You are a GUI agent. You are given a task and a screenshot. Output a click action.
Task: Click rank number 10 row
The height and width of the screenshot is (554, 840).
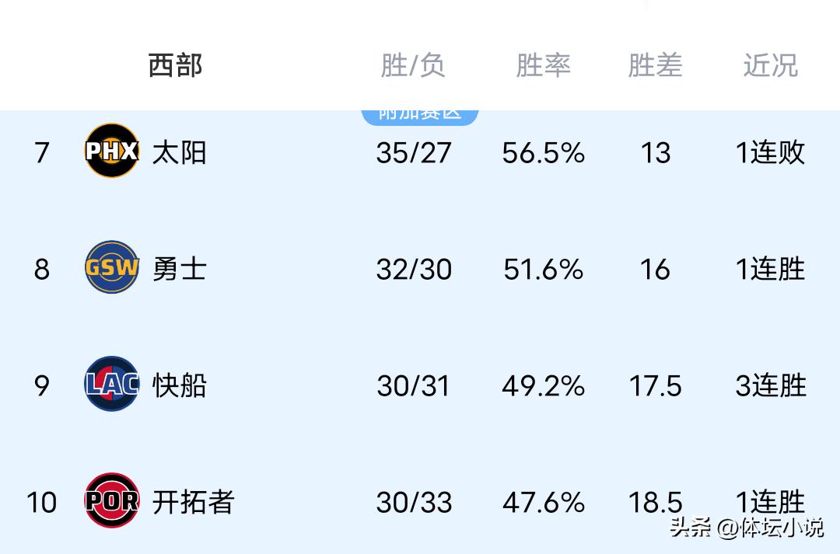click(42, 502)
